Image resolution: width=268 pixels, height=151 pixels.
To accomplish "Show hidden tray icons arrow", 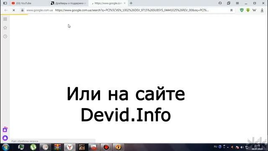I will [x=228, y=147].
